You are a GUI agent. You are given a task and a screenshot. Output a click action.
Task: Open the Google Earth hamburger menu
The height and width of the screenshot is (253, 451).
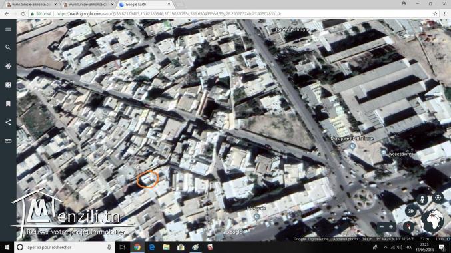point(8,29)
